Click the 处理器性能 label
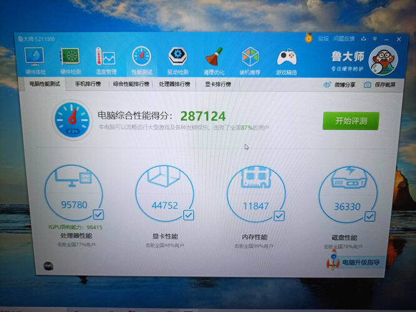 click(76, 236)
